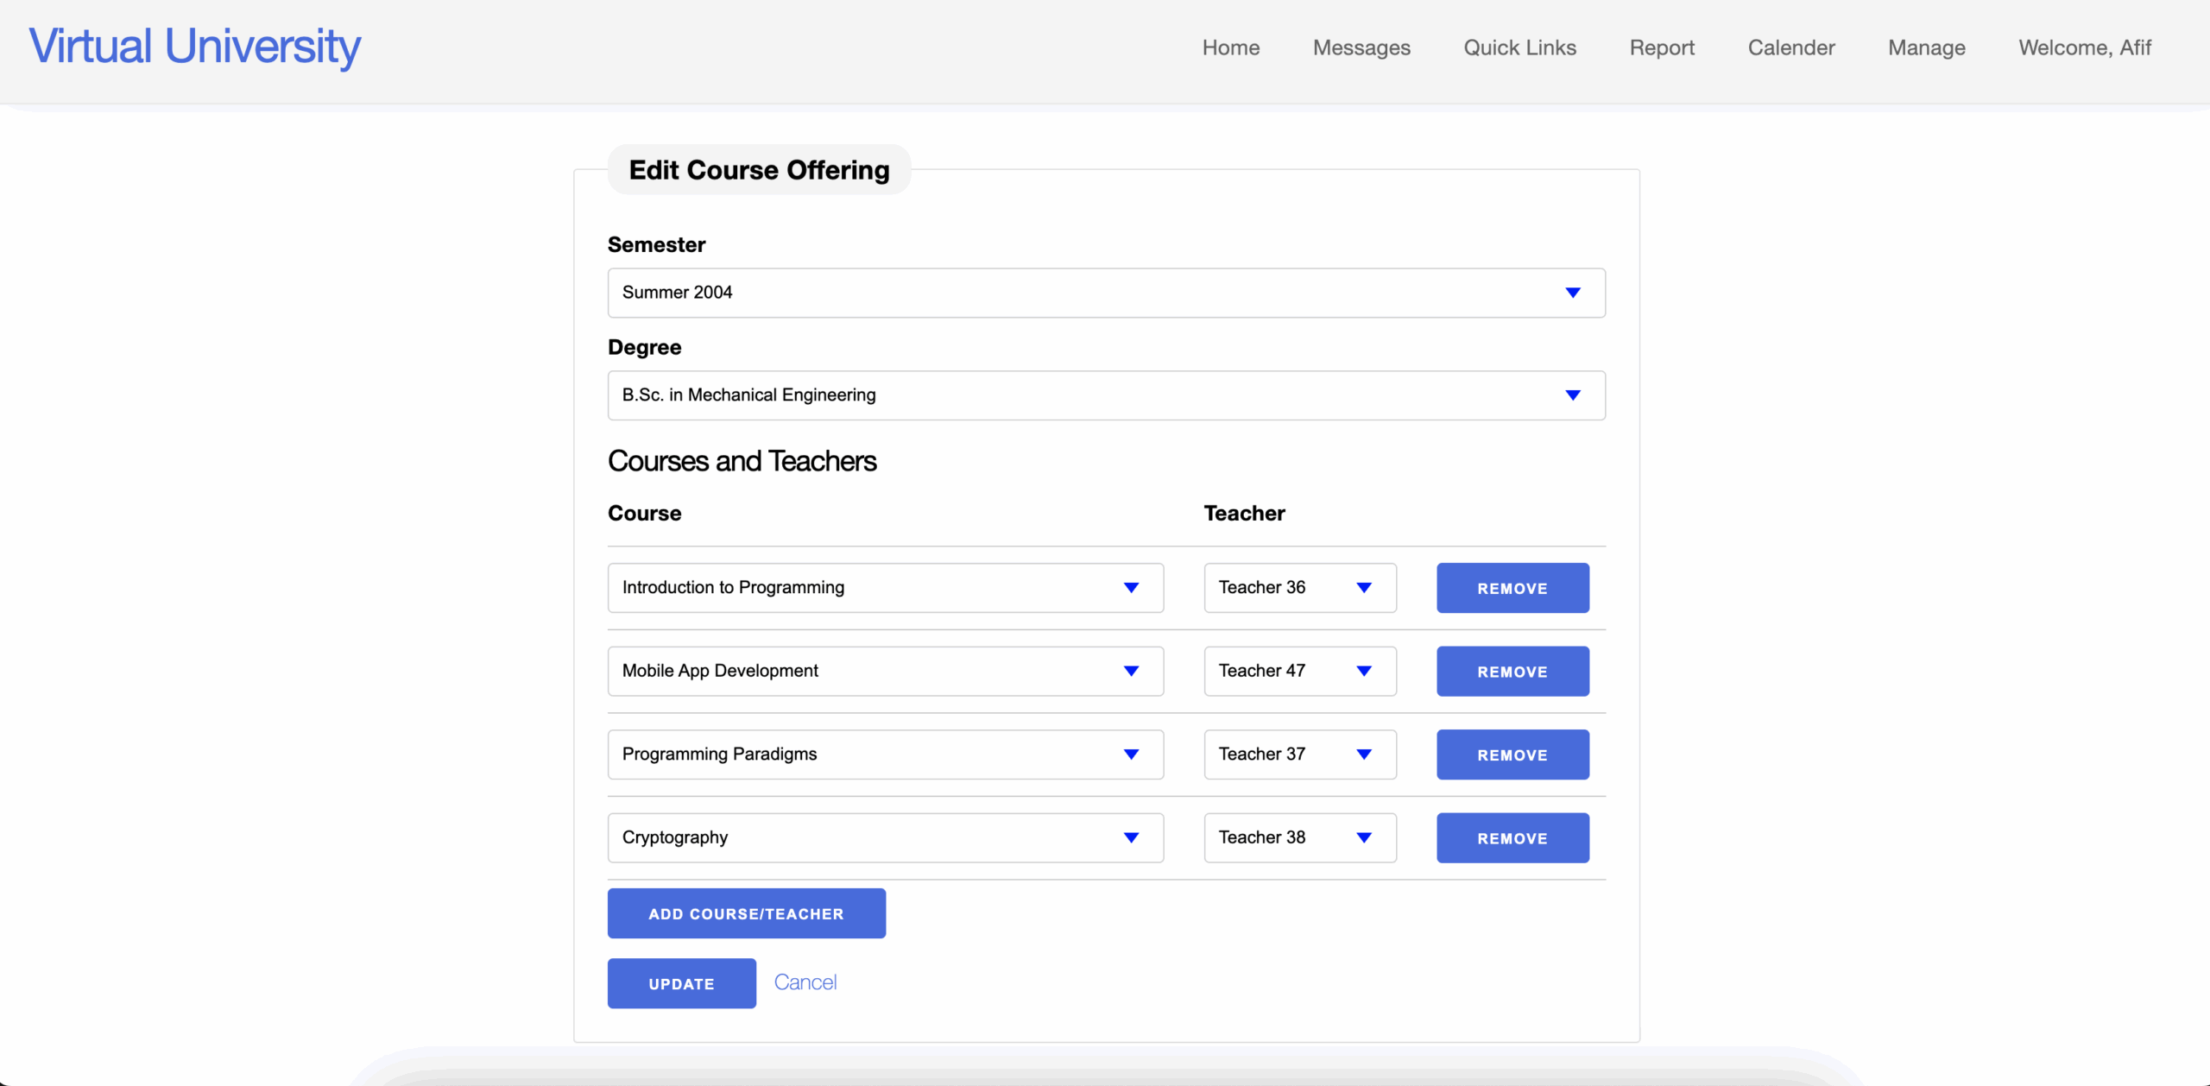Remove the Cryptography course row

[x=1512, y=837]
